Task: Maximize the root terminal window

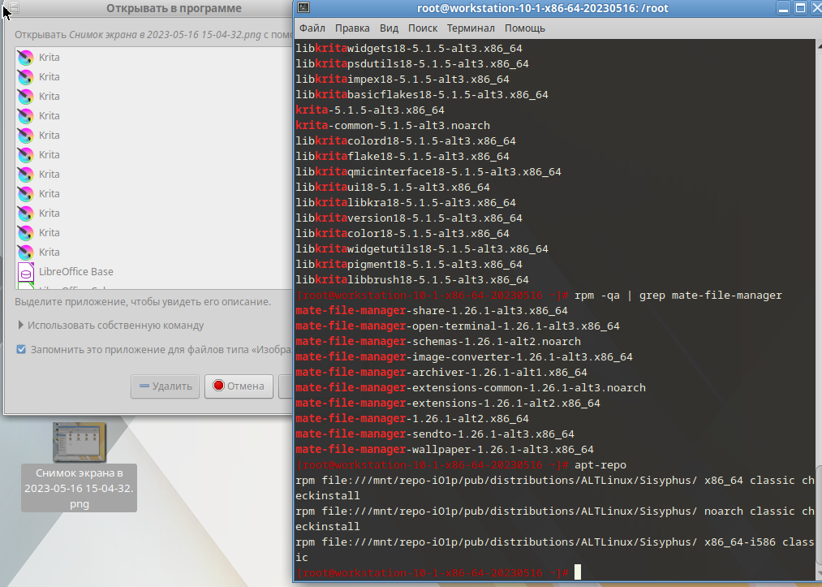Action: point(800,8)
